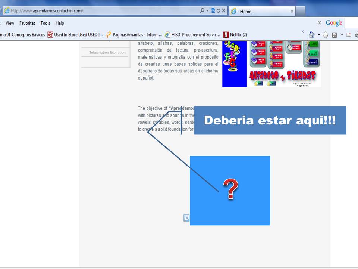358x269 pixels.
Task: Open the 'HISD Procurement Servic...' favorite
Action: (x=192, y=35)
